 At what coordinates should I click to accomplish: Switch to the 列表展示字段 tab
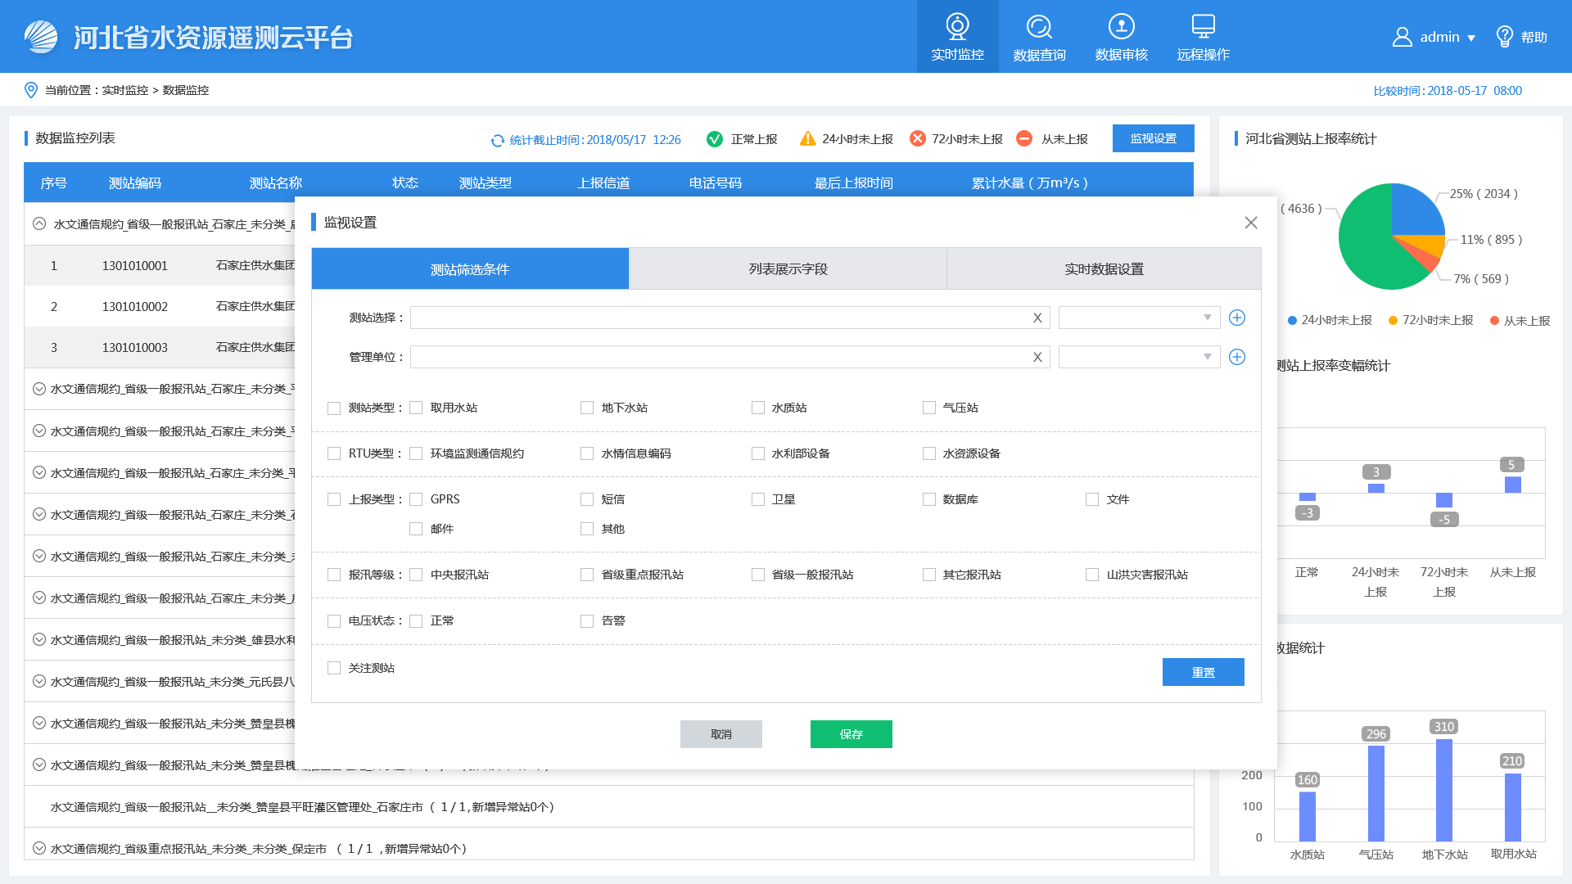pos(788,268)
